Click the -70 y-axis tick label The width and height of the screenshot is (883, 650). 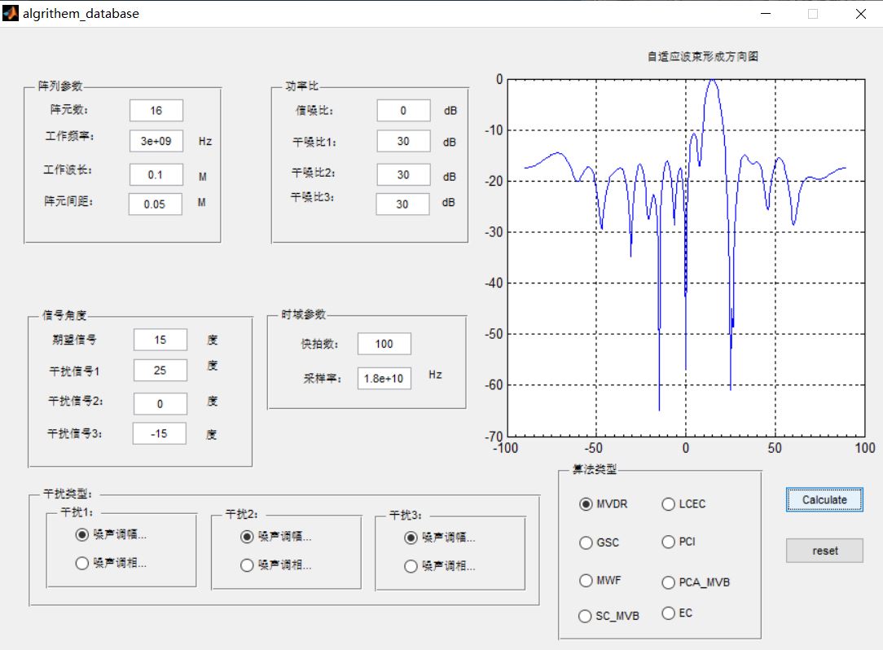pos(494,436)
